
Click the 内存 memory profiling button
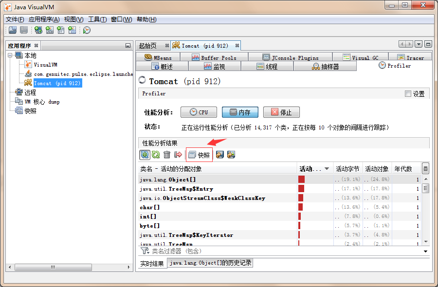[240, 112]
